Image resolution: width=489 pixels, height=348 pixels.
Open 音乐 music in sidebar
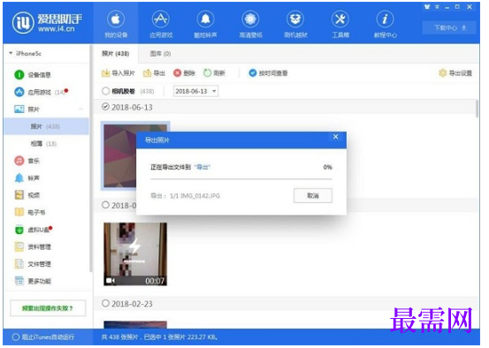pyautogui.click(x=27, y=161)
